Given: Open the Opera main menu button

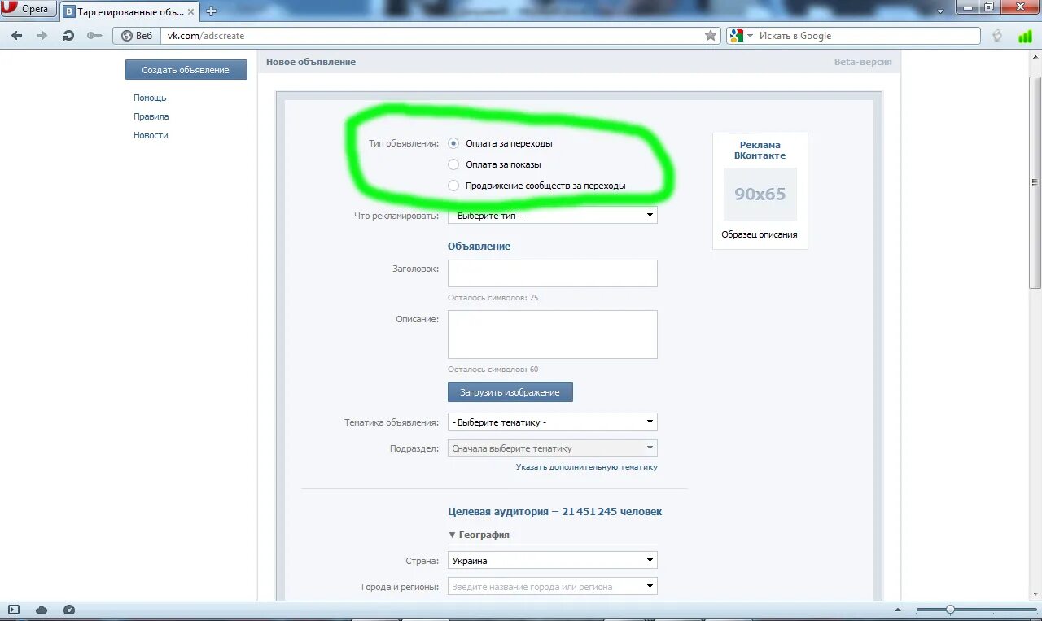Looking at the screenshot, I should click(28, 9).
